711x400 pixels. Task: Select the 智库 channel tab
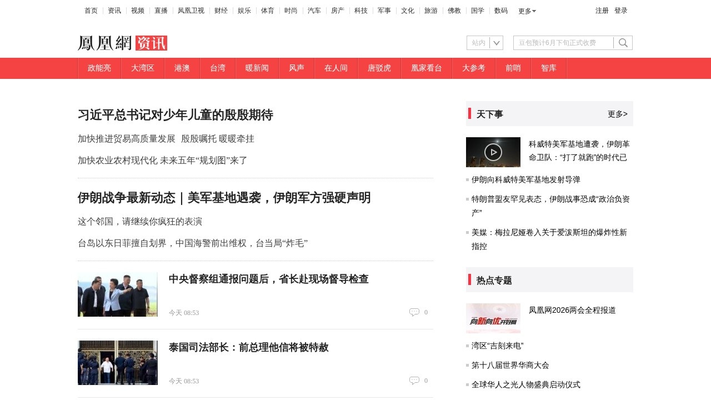coord(549,68)
